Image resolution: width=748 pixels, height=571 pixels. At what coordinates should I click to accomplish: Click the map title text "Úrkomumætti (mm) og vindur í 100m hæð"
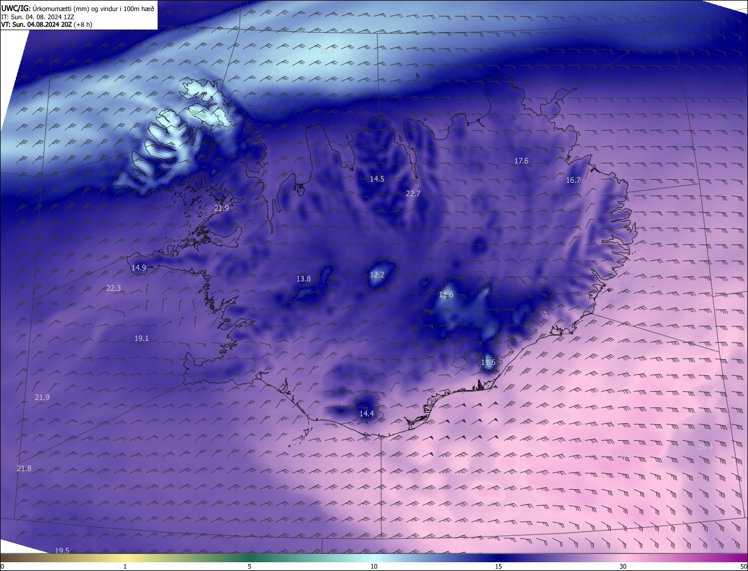point(93,8)
